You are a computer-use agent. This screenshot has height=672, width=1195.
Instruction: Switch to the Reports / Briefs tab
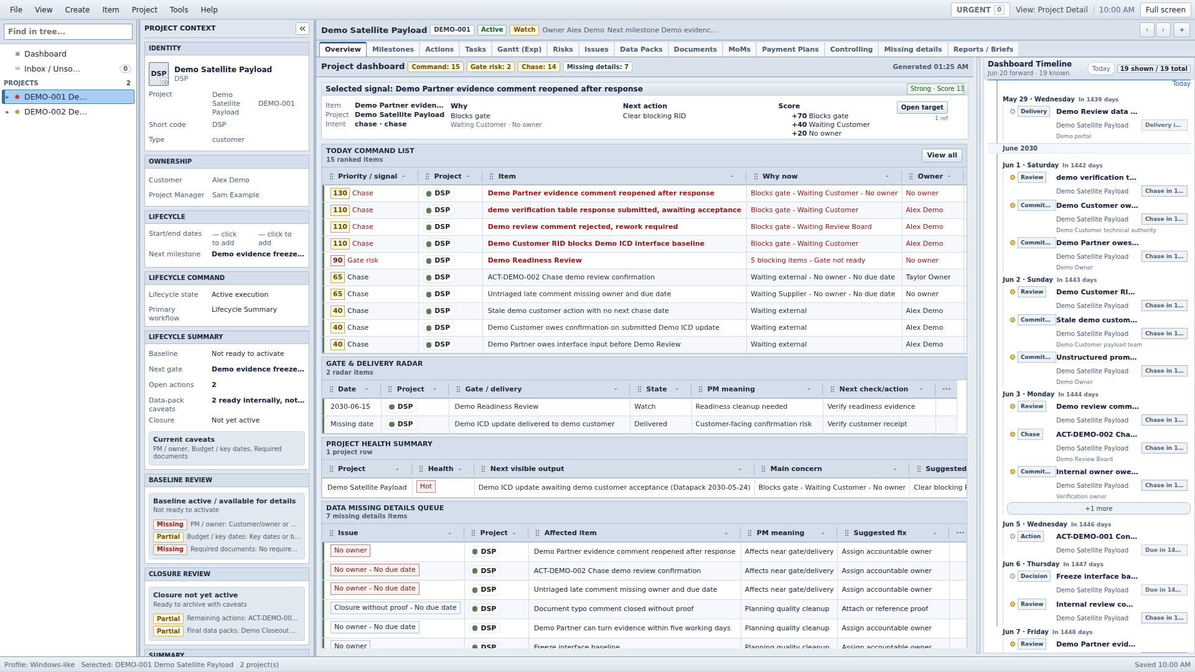(x=983, y=50)
